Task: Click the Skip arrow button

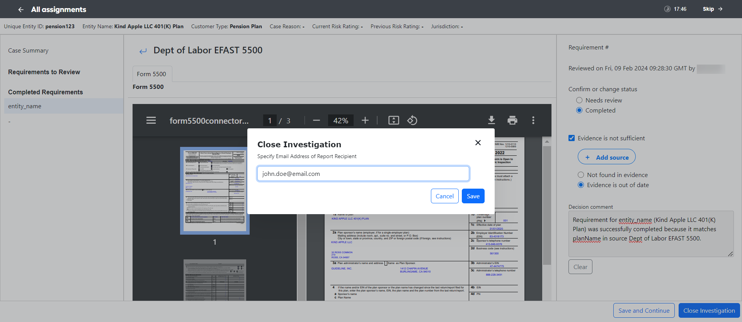Action: (713, 9)
